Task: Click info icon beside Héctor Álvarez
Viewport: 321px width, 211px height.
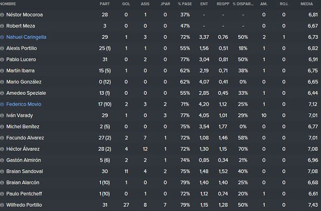Action: click(2, 149)
